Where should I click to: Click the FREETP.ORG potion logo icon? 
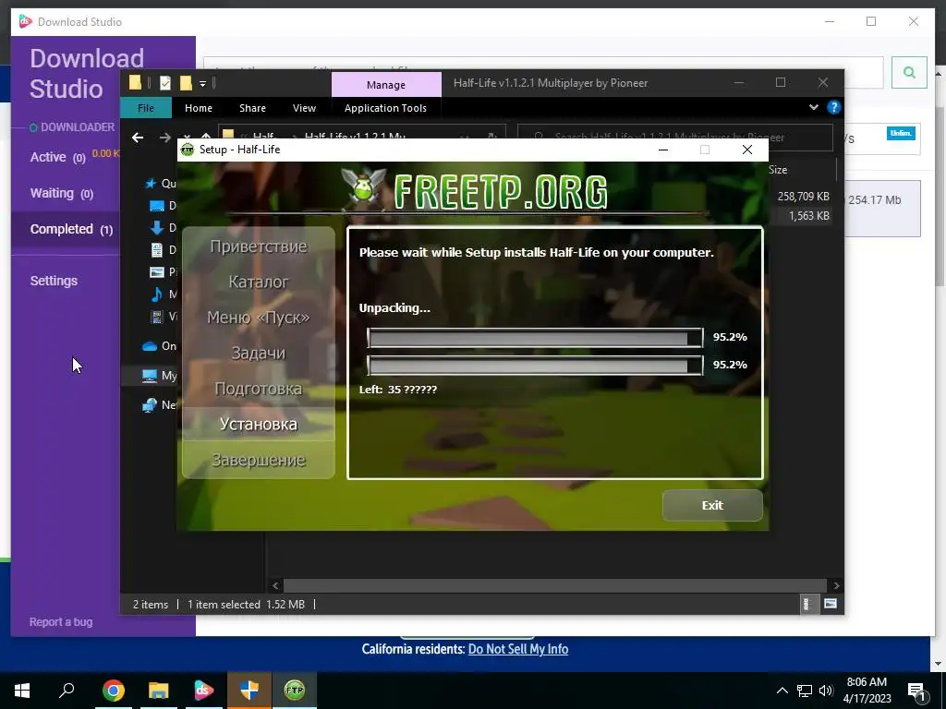point(363,190)
